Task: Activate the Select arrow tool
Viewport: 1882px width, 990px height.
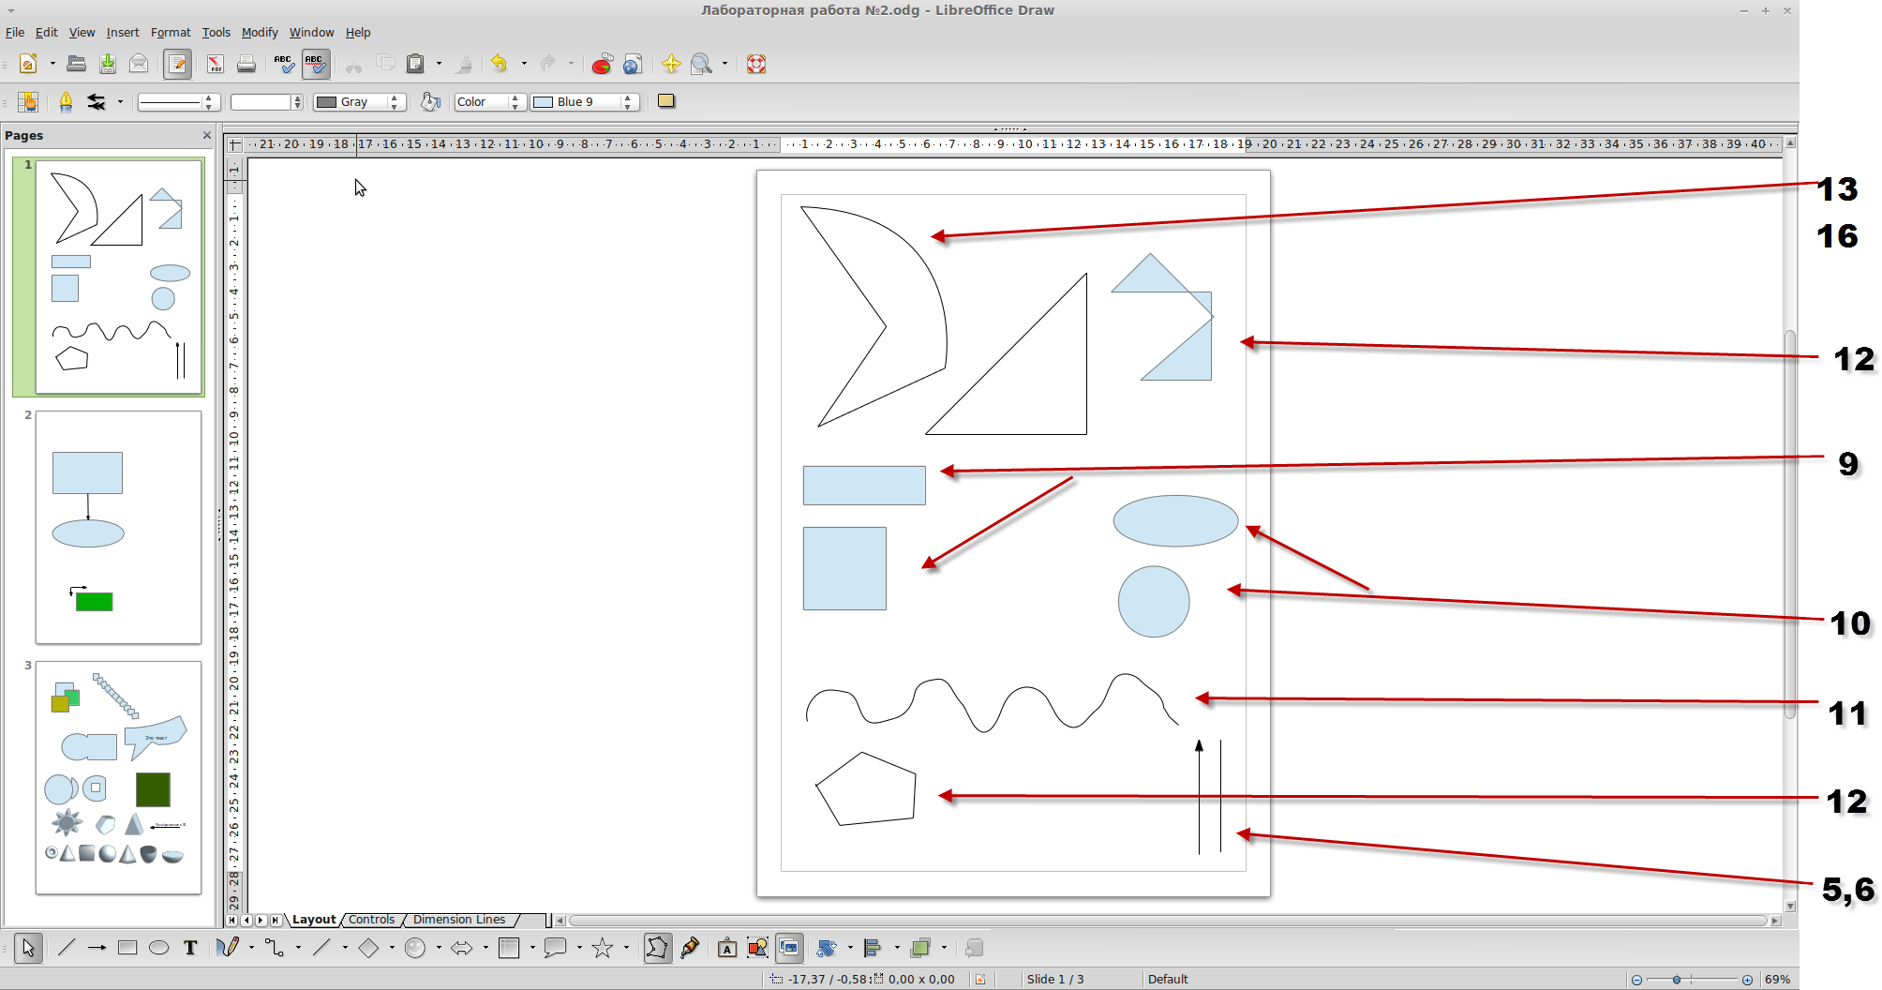Action: point(28,948)
